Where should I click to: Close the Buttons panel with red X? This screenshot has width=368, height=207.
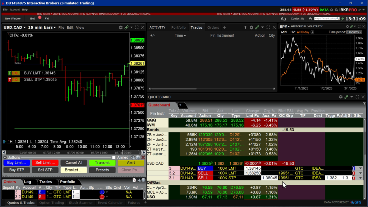point(143,157)
